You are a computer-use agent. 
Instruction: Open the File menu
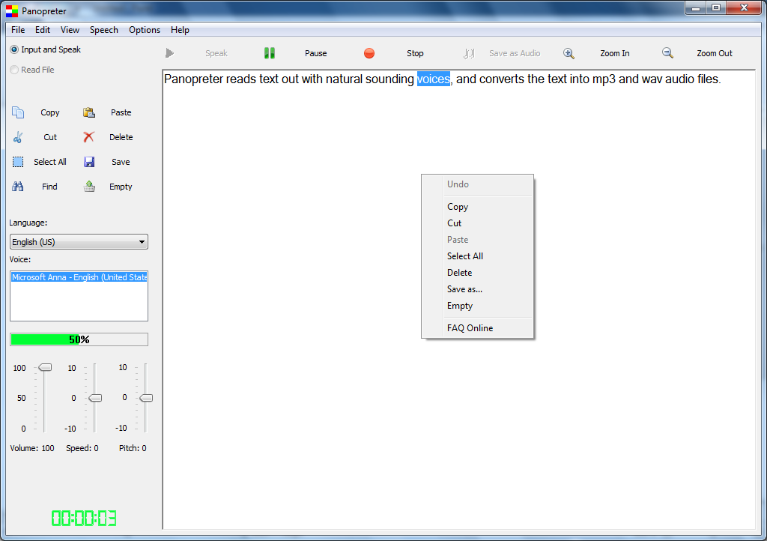[x=18, y=30]
